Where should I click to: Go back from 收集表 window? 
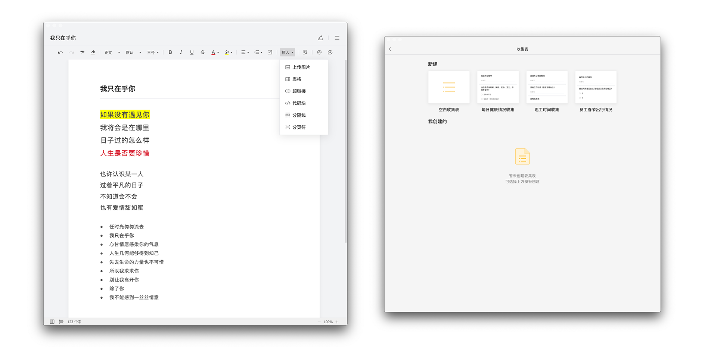click(x=390, y=49)
